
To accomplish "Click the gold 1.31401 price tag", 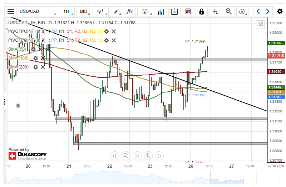I will pyautogui.click(x=276, y=92).
